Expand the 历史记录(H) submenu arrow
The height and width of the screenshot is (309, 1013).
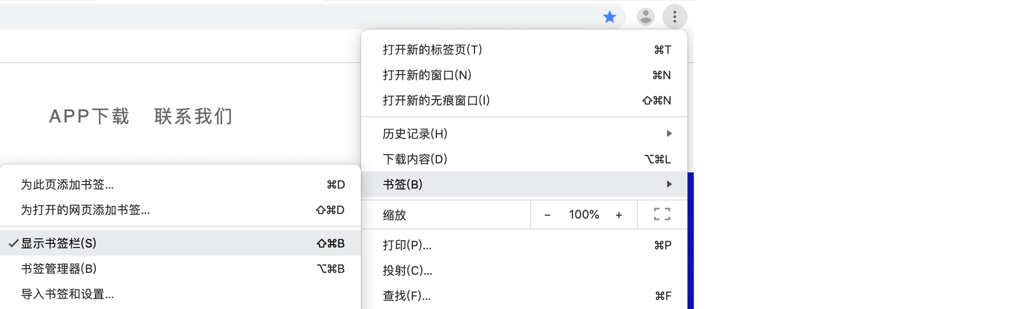click(669, 134)
